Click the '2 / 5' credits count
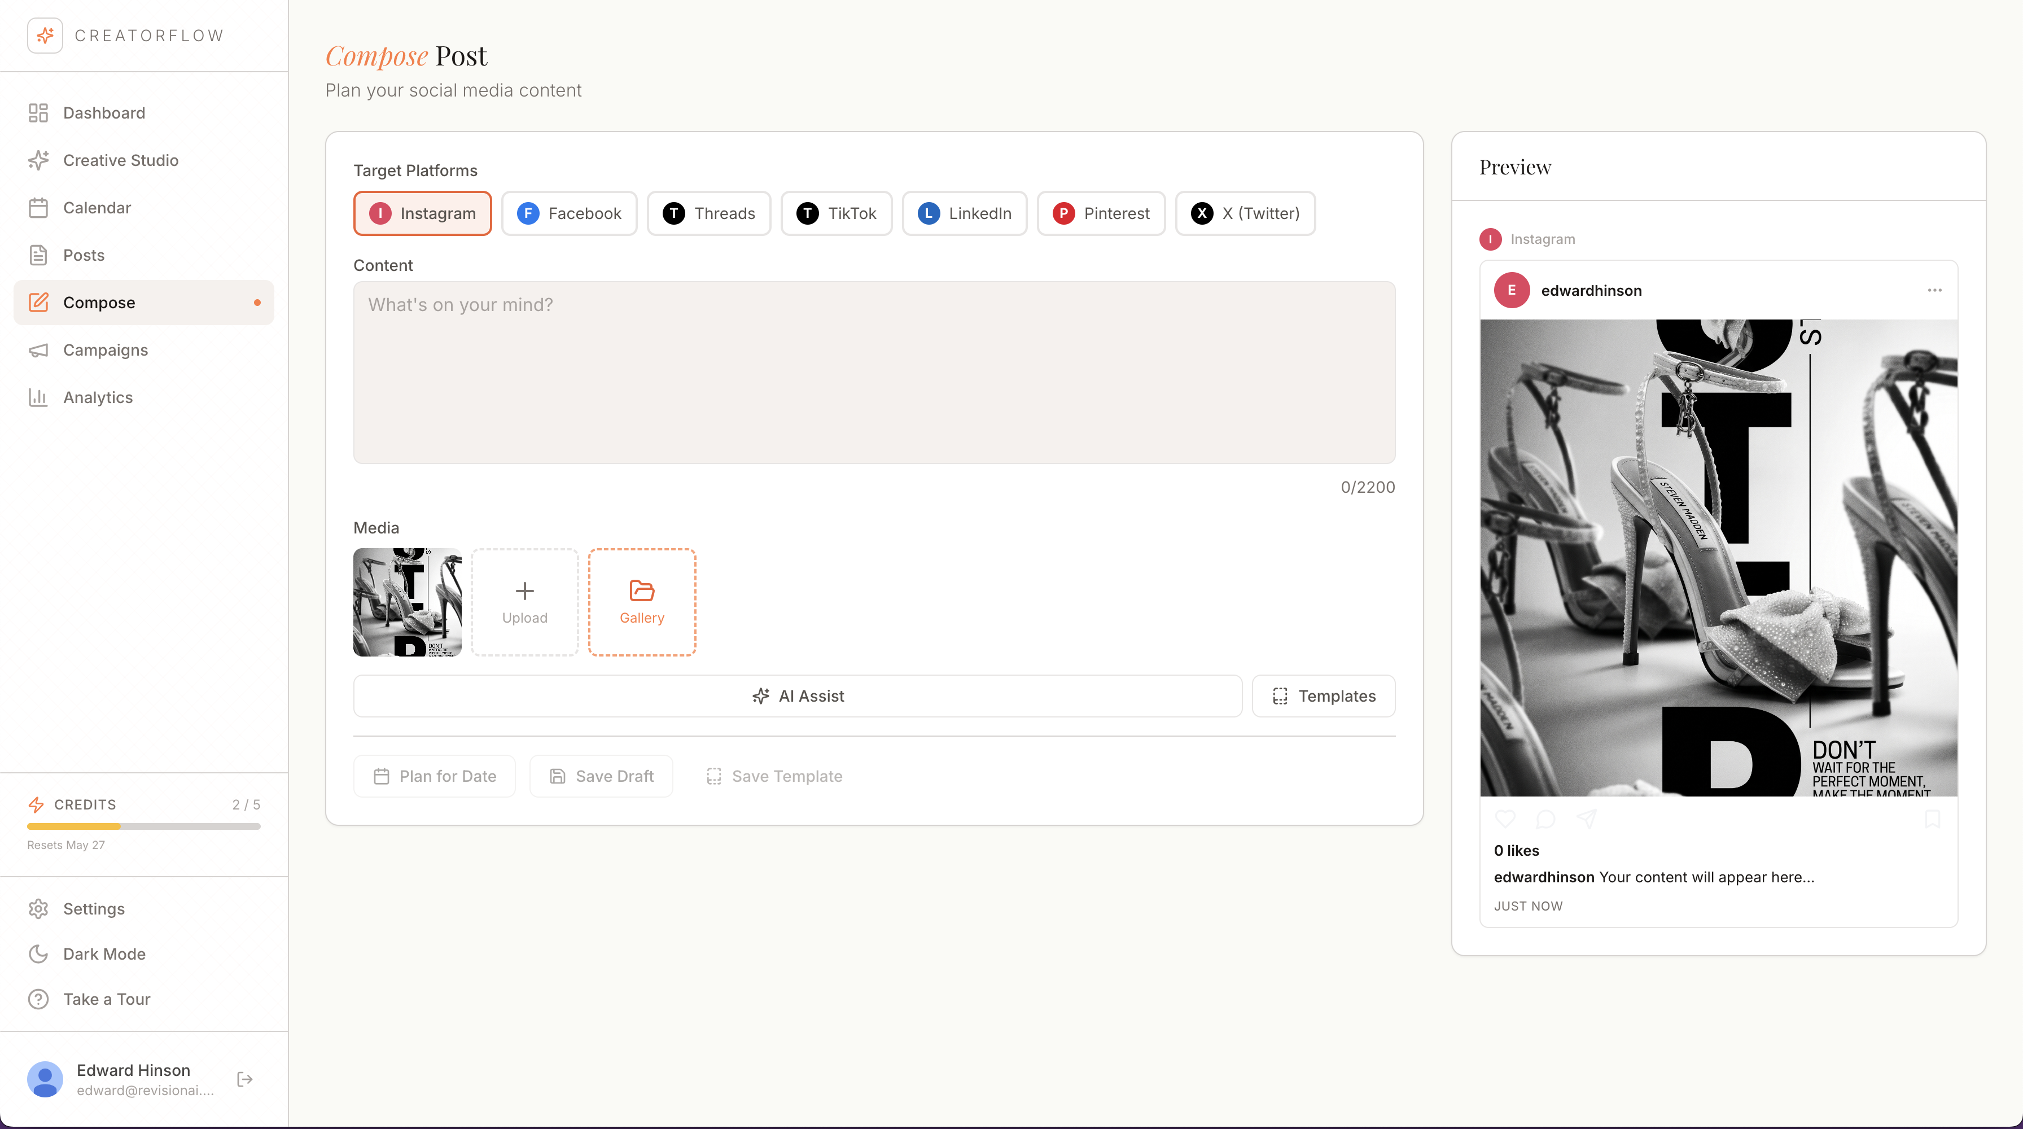This screenshot has height=1129, width=2023. [246, 805]
